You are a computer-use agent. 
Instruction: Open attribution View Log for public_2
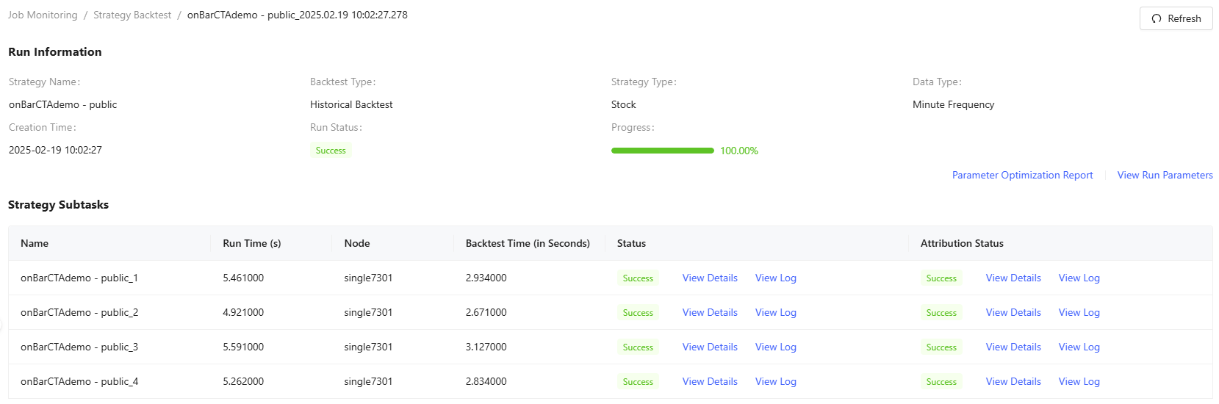click(x=1079, y=312)
